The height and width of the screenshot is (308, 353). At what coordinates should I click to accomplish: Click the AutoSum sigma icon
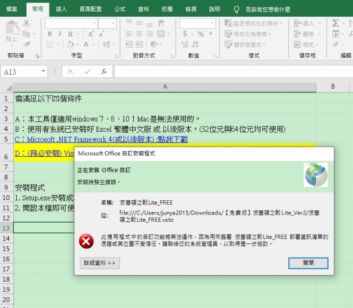point(335,23)
